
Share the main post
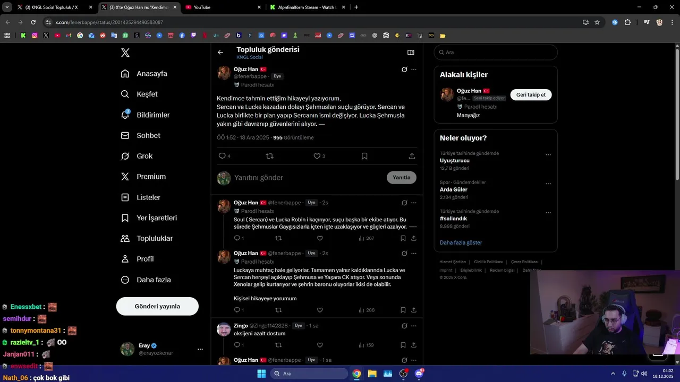[x=412, y=156]
